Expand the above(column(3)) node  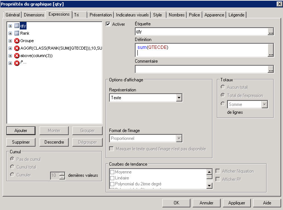[x=10, y=56]
